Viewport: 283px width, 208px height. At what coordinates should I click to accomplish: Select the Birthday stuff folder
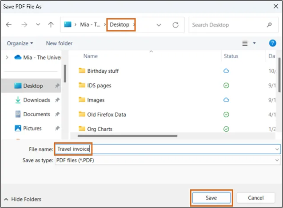(x=103, y=71)
